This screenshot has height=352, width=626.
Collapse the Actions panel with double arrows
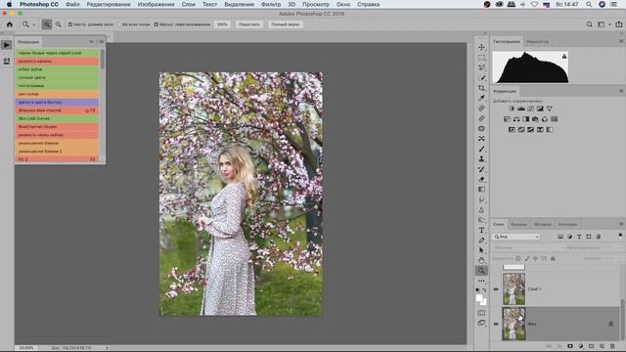(x=91, y=41)
